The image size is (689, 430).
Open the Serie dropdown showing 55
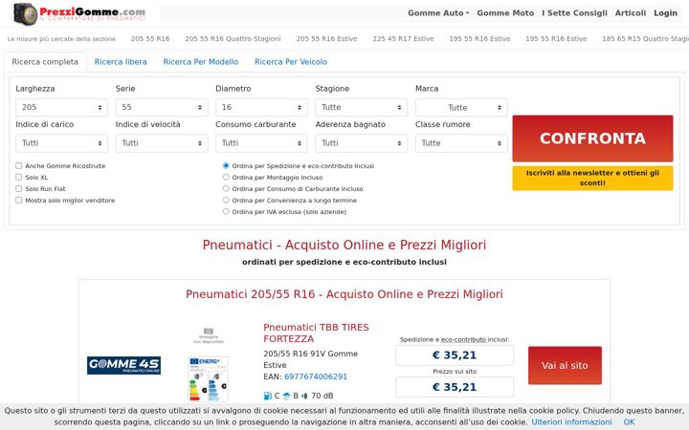click(162, 107)
